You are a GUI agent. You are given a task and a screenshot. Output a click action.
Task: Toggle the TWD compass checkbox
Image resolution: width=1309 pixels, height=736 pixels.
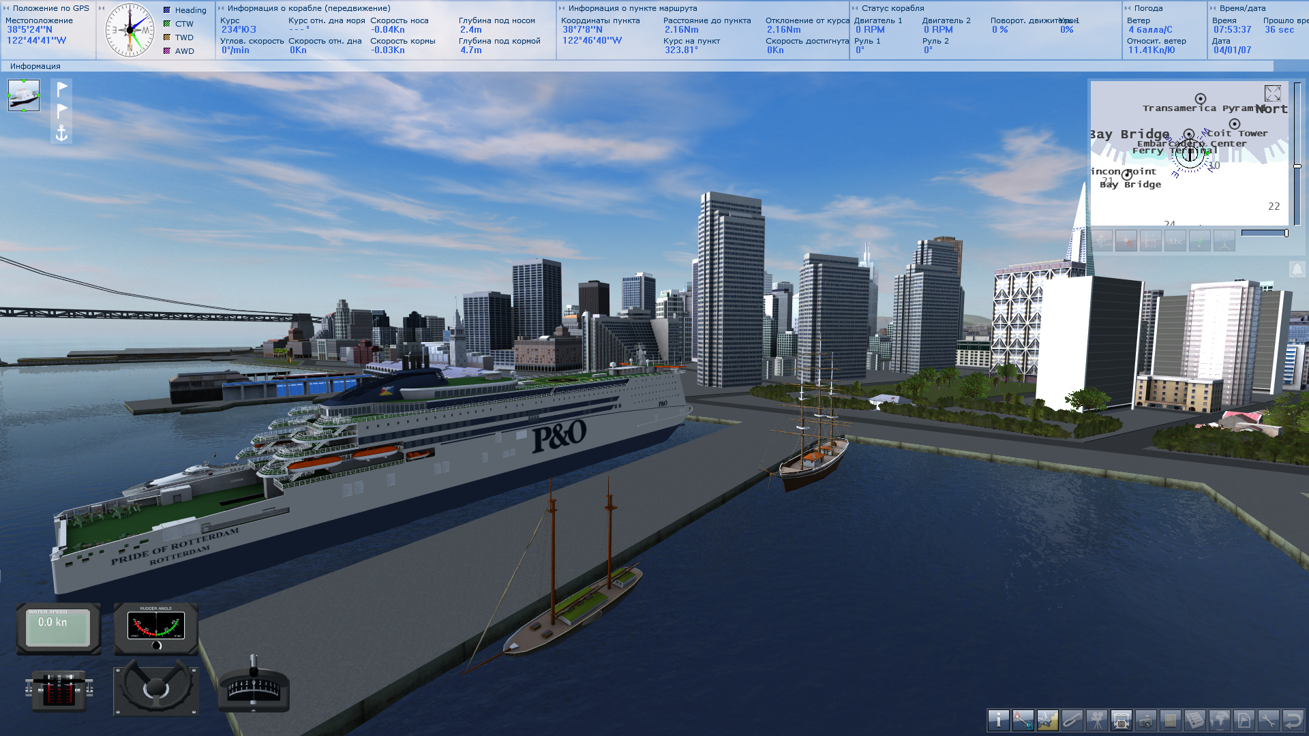[167, 37]
